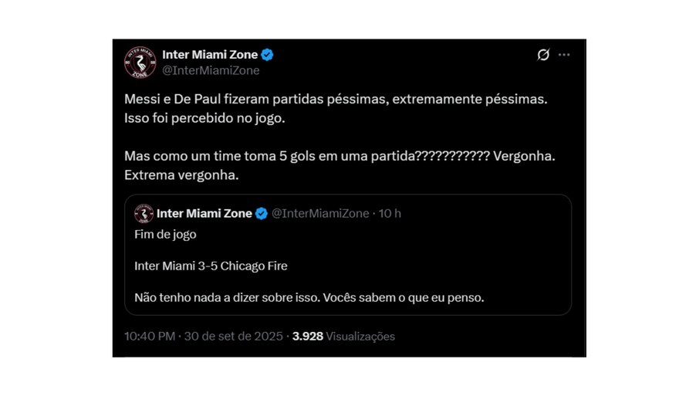Click the "Inter Miami 3-5 Chicago Fire" score line

(x=211, y=266)
